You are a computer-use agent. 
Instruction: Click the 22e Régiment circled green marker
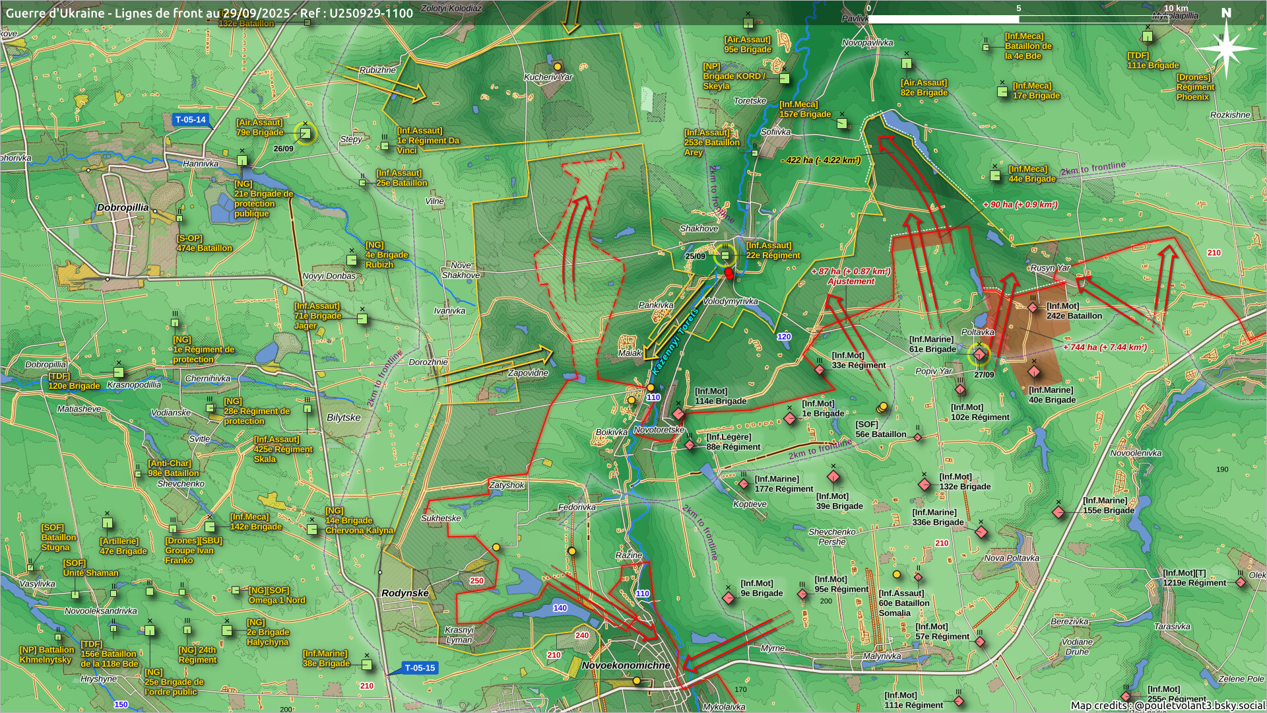click(725, 255)
